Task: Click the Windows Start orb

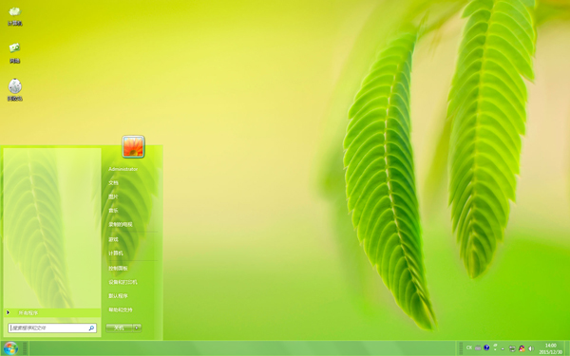Action: tap(10, 348)
